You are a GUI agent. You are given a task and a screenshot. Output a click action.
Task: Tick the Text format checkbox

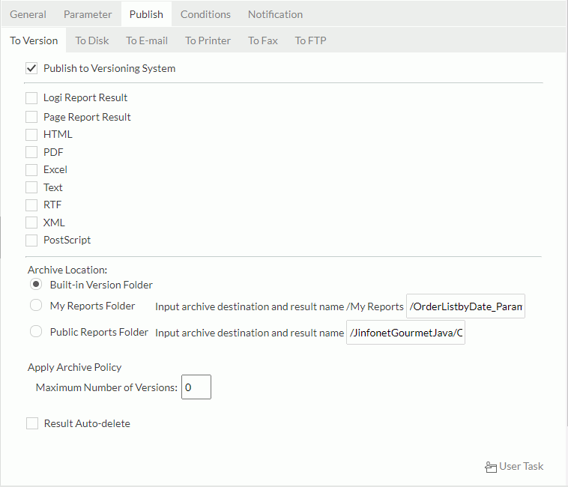[x=31, y=187]
